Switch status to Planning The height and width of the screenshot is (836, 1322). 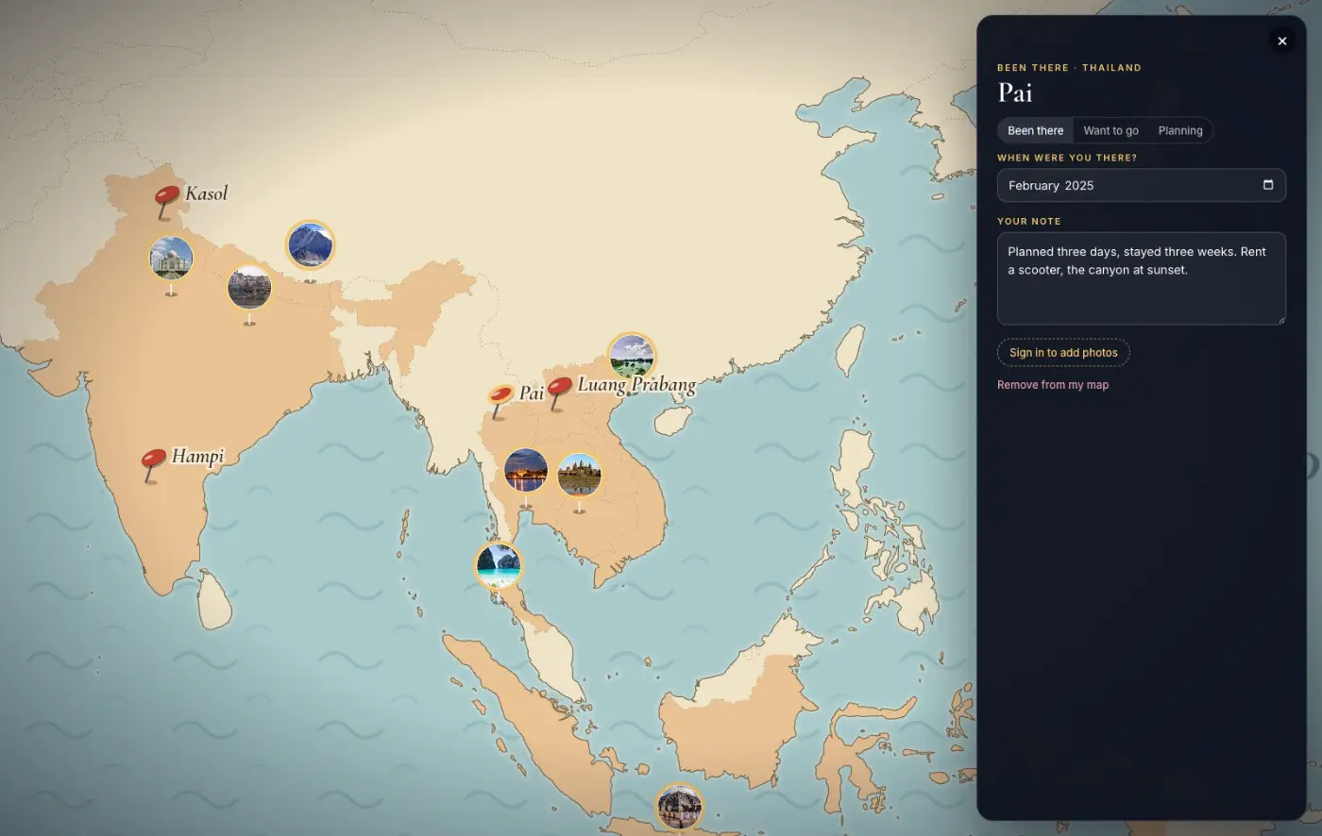click(x=1180, y=130)
